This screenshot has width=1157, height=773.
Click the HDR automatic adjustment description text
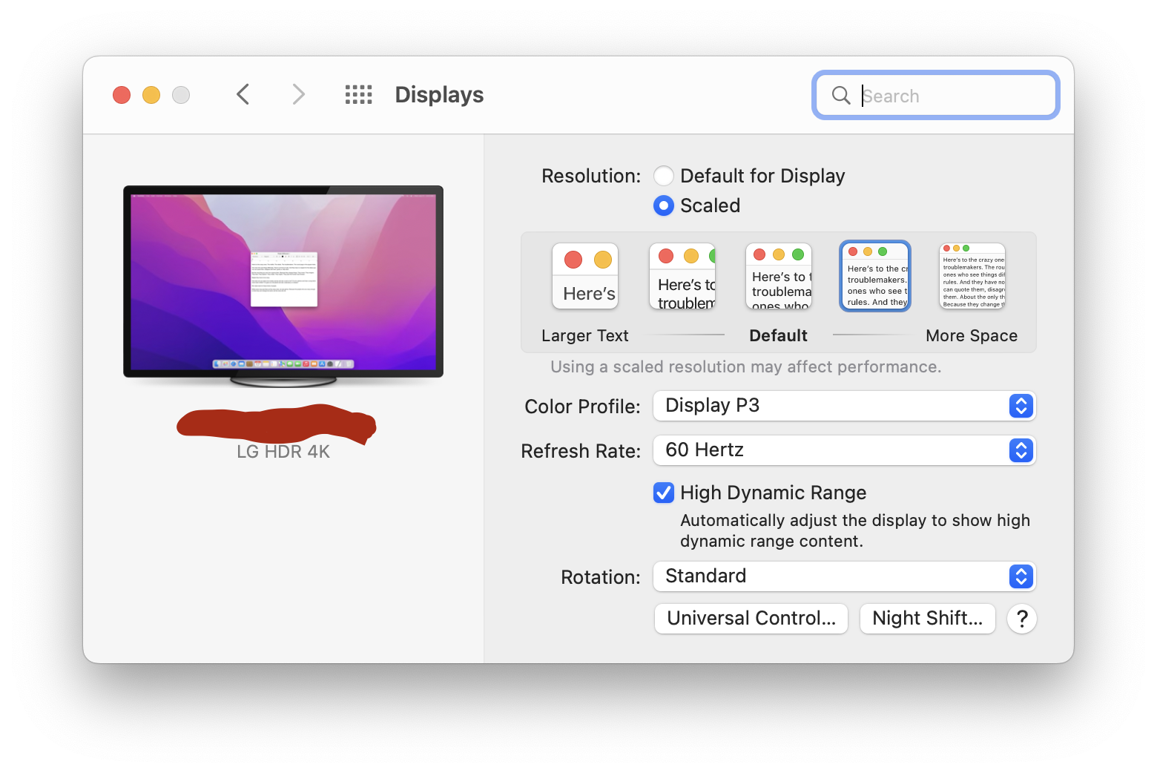tap(855, 530)
